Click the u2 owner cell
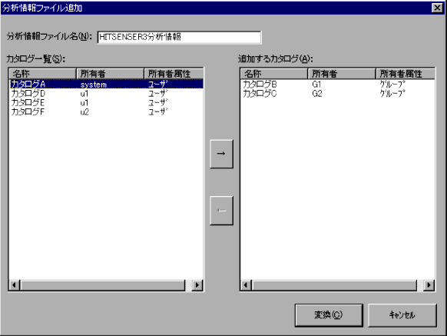 84,112
